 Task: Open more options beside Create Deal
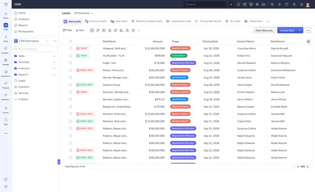308,30
